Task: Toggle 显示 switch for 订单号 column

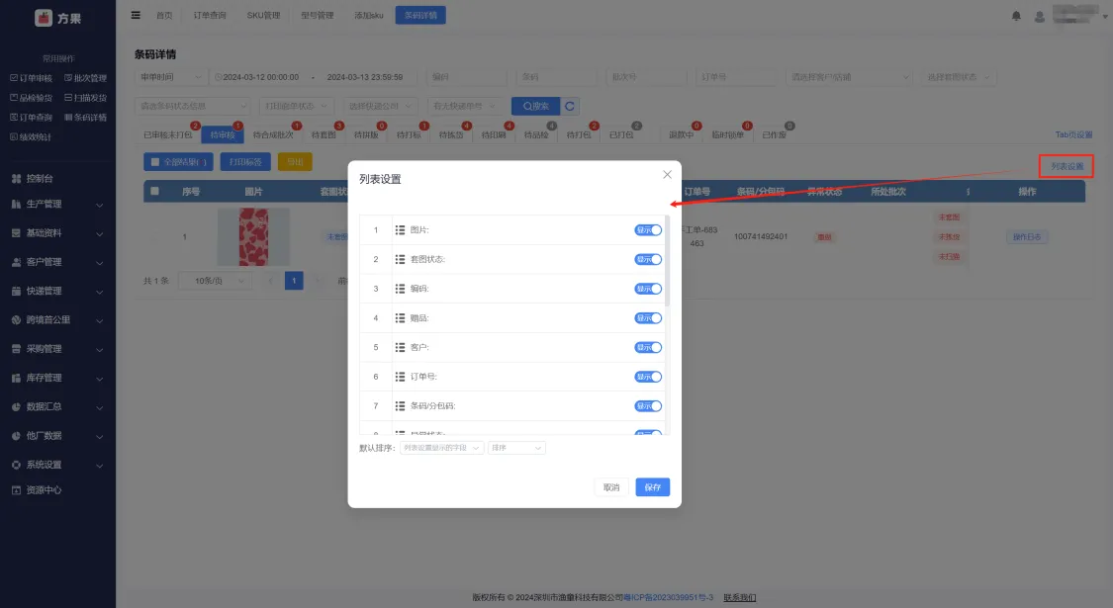Action: (x=648, y=377)
